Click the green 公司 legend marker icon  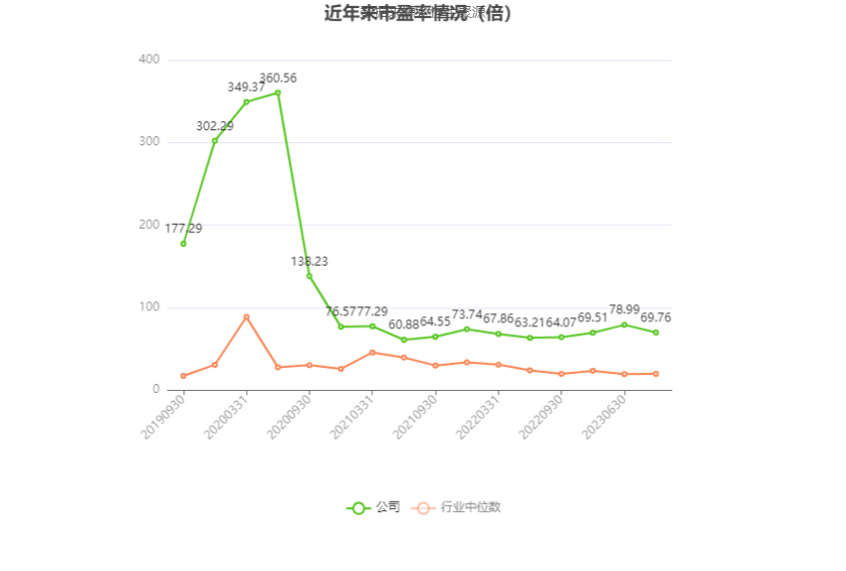coord(358,508)
